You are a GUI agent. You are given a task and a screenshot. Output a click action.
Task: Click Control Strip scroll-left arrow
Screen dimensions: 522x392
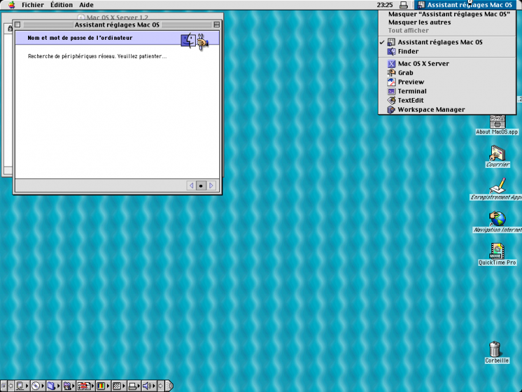[x=10, y=386]
